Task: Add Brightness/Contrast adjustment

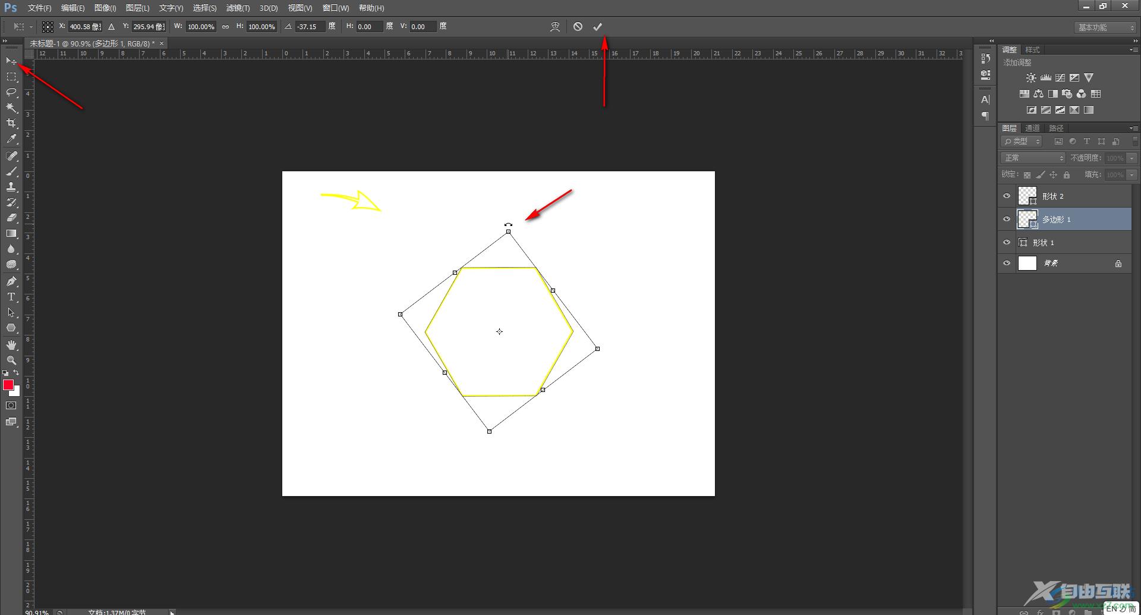Action: (1031, 78)
